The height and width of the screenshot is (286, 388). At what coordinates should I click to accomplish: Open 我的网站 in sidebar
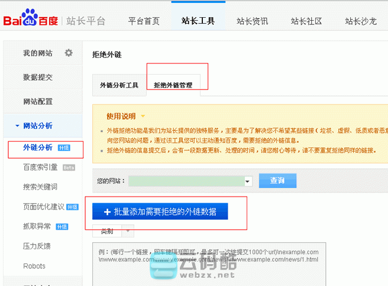(x=38, y=53)
